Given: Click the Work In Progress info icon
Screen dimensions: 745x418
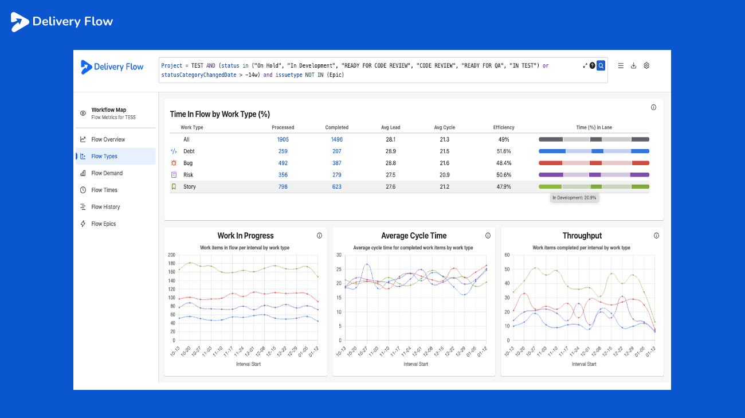Looking at the screenshot, I should coord(319,235).
